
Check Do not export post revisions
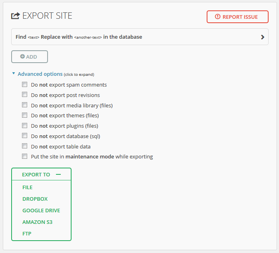(x=24, y=95)
